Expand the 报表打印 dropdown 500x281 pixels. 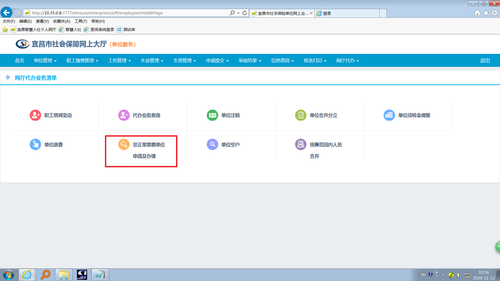tap(315, 61)
